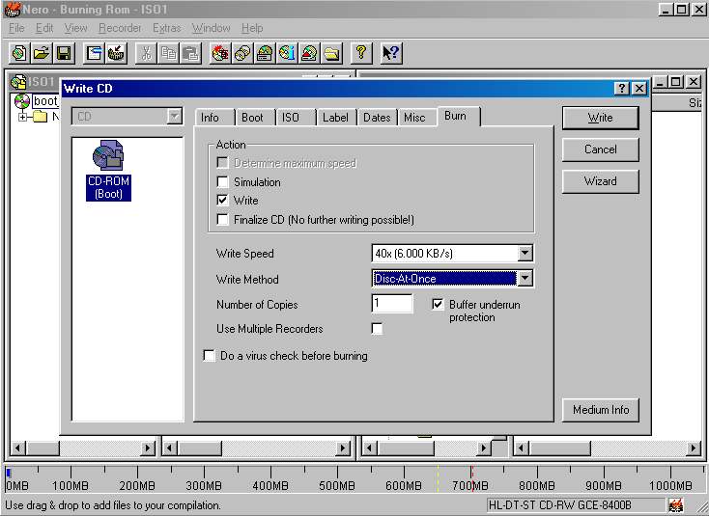Click the blue used-space indicator at 0MB
This screenshot has height=516, width=709.
[x=8, y=473]
